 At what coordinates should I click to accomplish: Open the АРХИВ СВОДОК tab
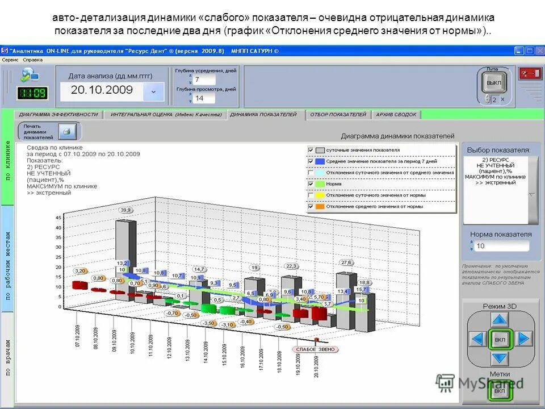pyautogui.click(x=396, y=114)
